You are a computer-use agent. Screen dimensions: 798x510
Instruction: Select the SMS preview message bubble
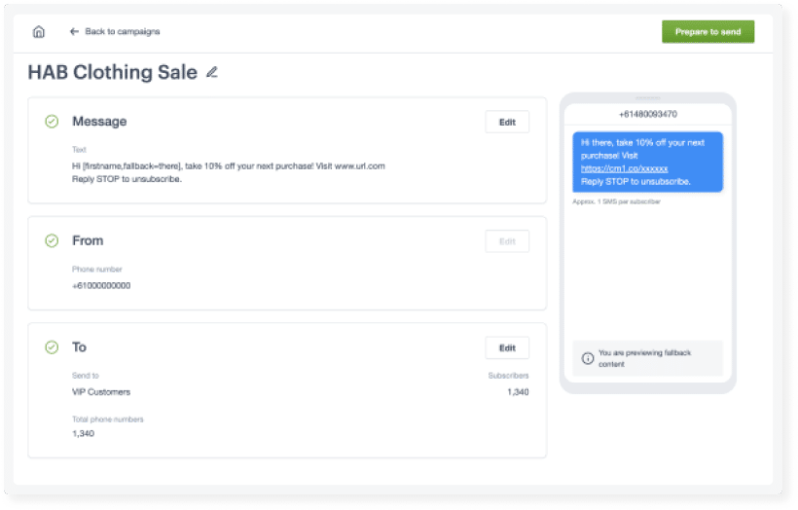coord(647,161)
